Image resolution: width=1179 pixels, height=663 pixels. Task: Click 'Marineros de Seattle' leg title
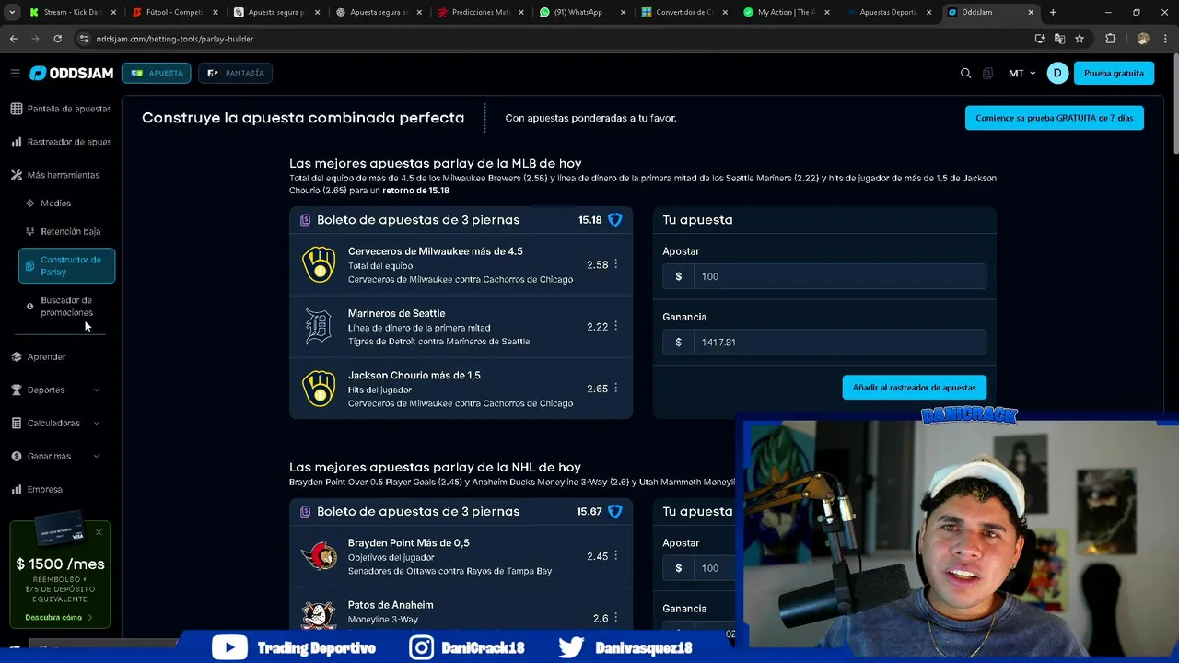tap(396, 313)
